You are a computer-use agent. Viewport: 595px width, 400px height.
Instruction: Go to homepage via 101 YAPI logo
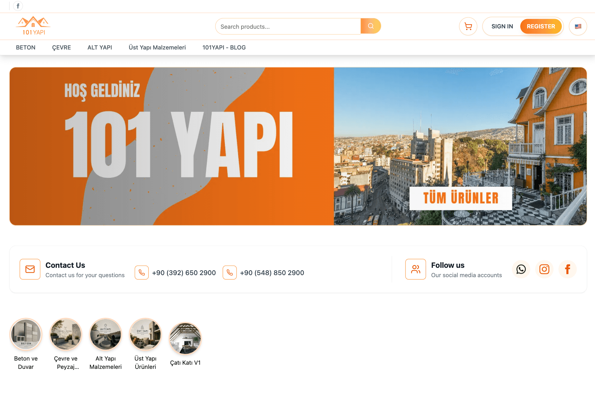click(33, 26)
